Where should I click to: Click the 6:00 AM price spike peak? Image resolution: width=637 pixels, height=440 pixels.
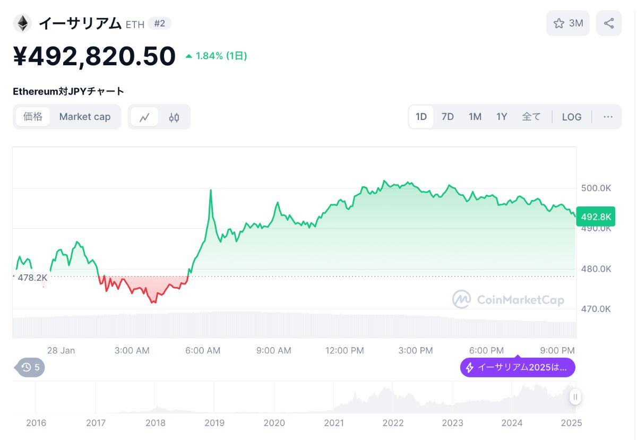(211, 190)
